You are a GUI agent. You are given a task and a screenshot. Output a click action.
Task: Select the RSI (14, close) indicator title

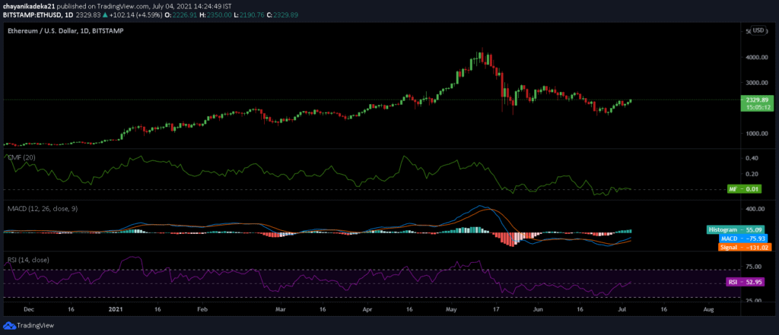[x=28, y=260]
